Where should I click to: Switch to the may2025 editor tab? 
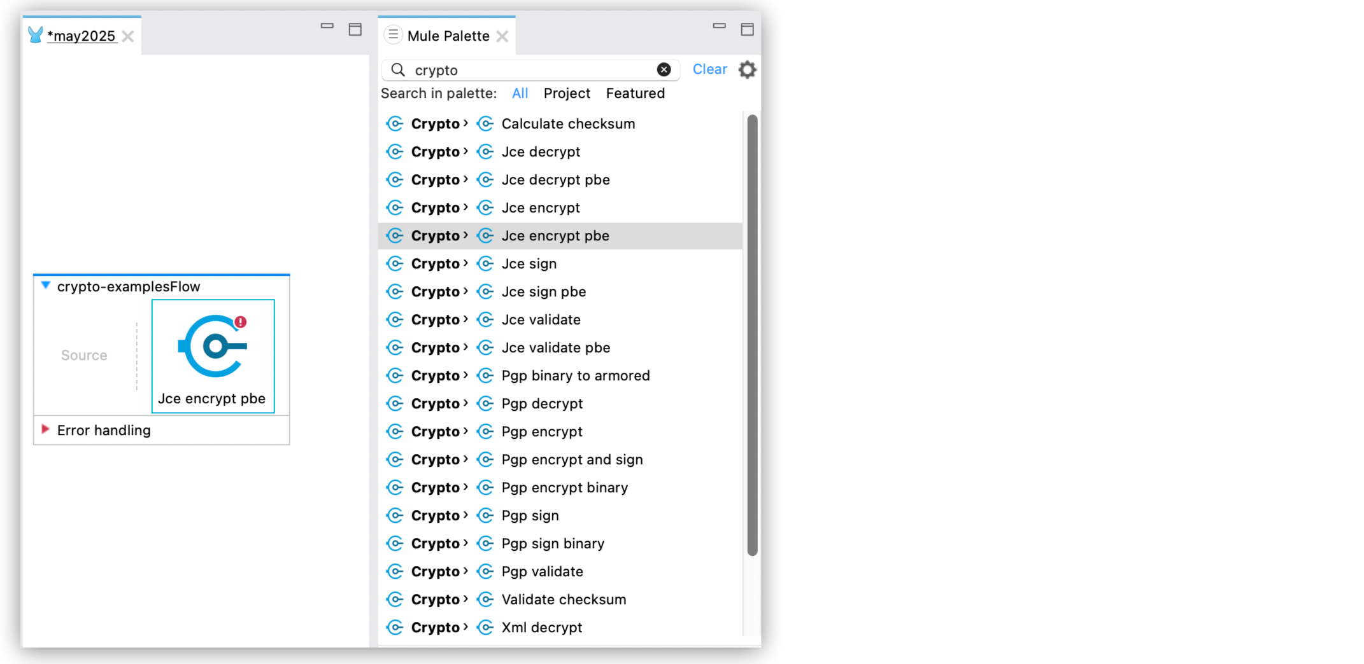coord(82,36)
